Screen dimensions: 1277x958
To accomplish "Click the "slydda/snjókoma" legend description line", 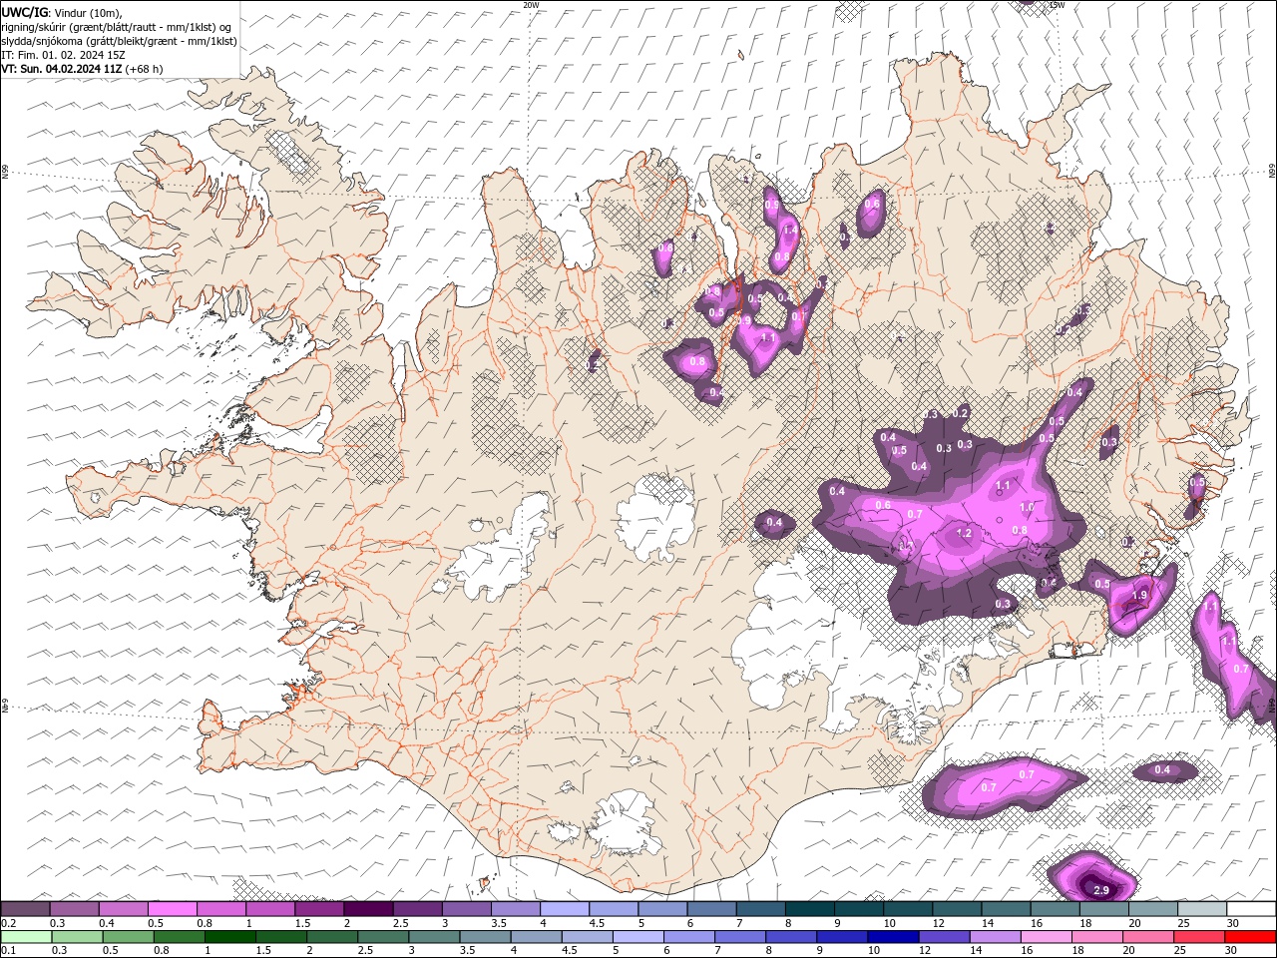I will (120, 41).
